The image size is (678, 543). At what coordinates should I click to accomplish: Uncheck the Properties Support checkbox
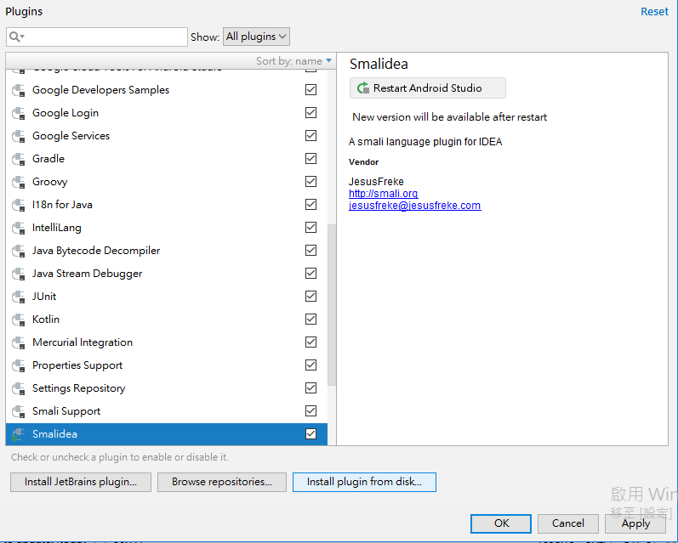(x=311, y=365)
